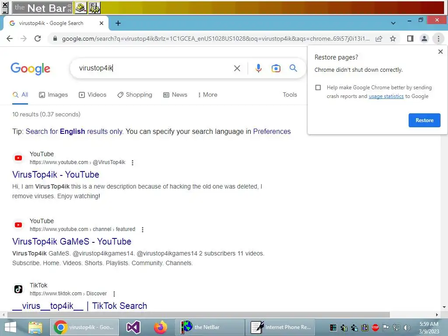Click the Restore button

pos(424,120)
